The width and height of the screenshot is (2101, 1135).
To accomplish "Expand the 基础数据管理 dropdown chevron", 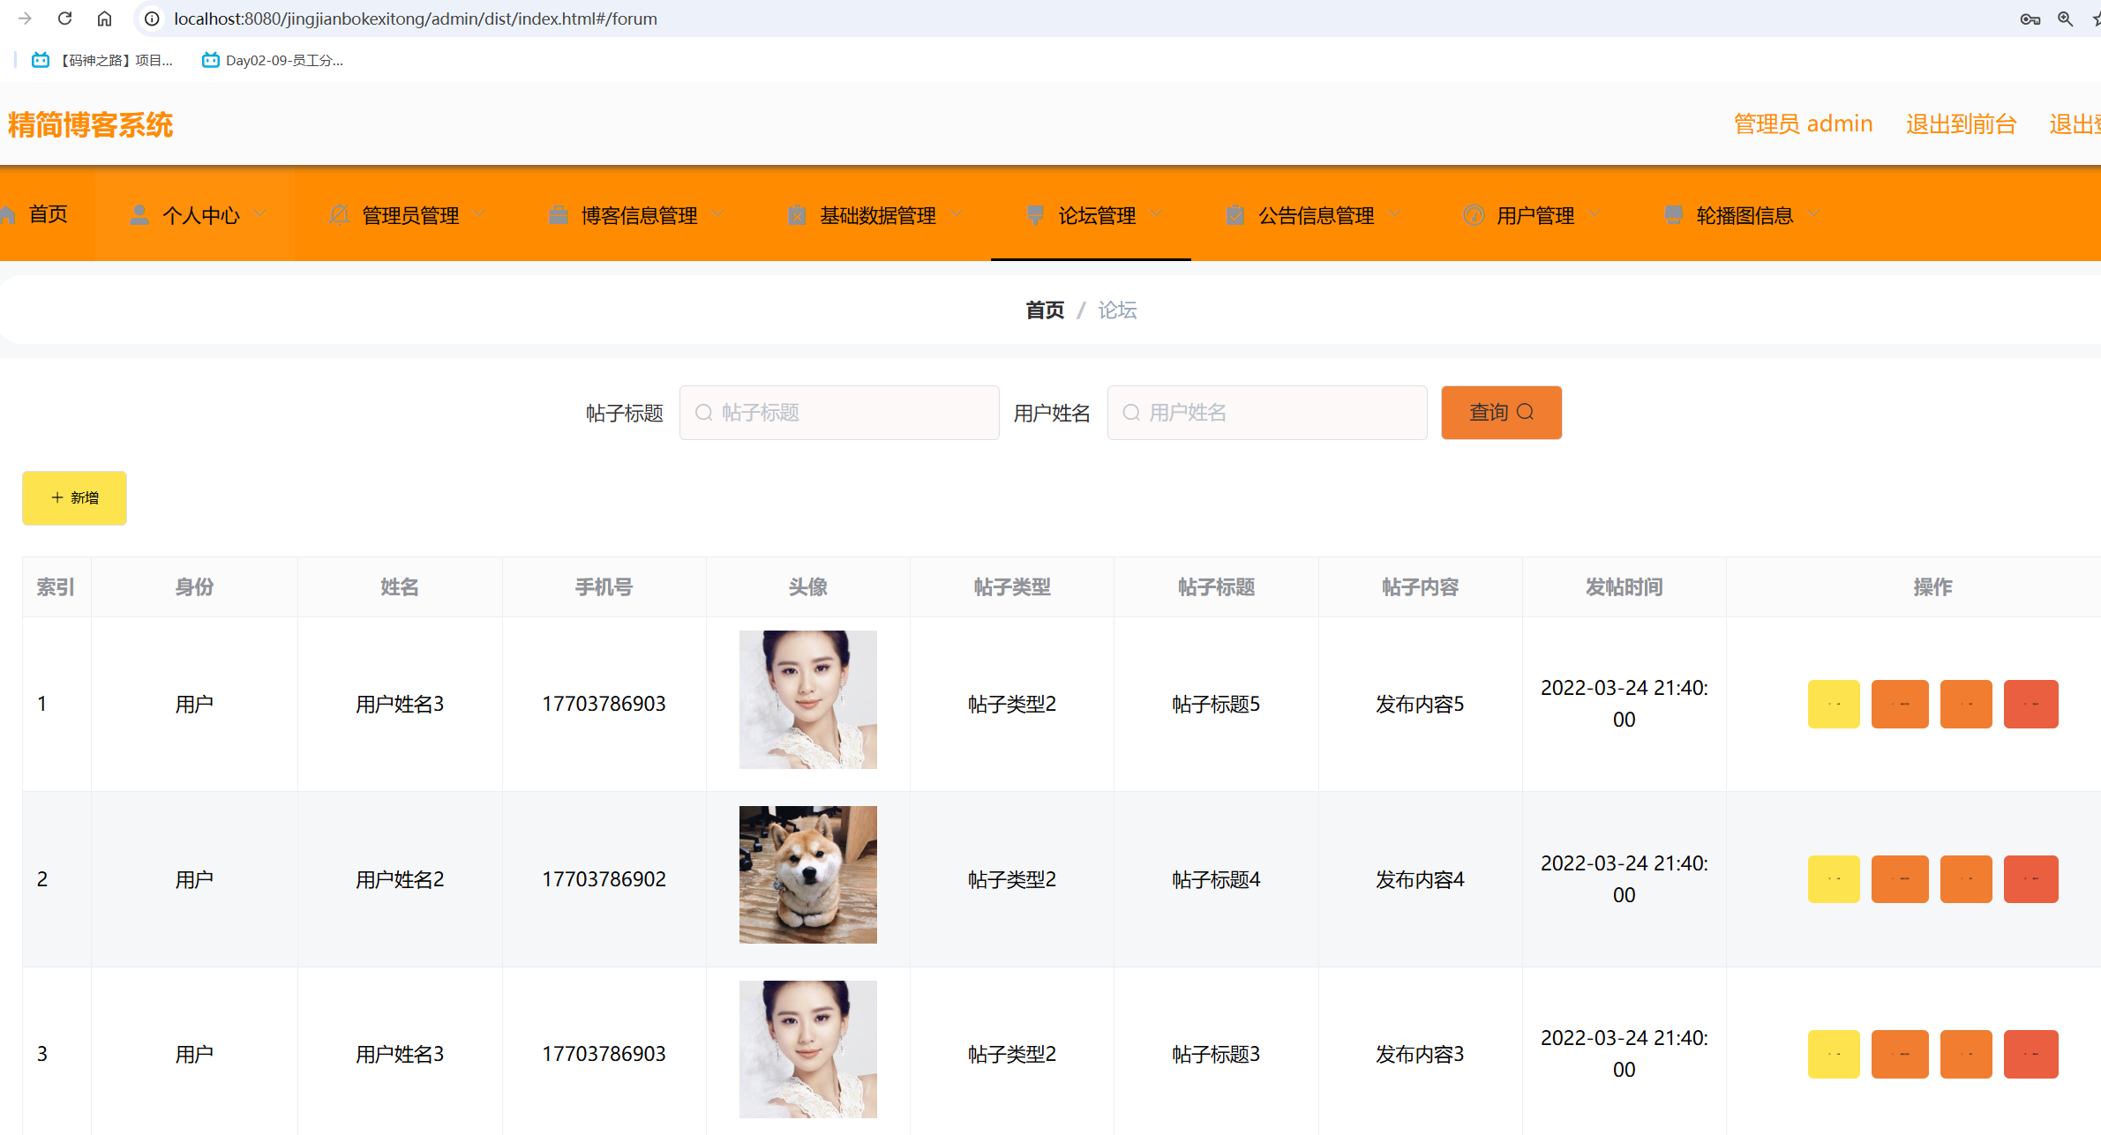I will pyautogui.click(x=957, y=214).
